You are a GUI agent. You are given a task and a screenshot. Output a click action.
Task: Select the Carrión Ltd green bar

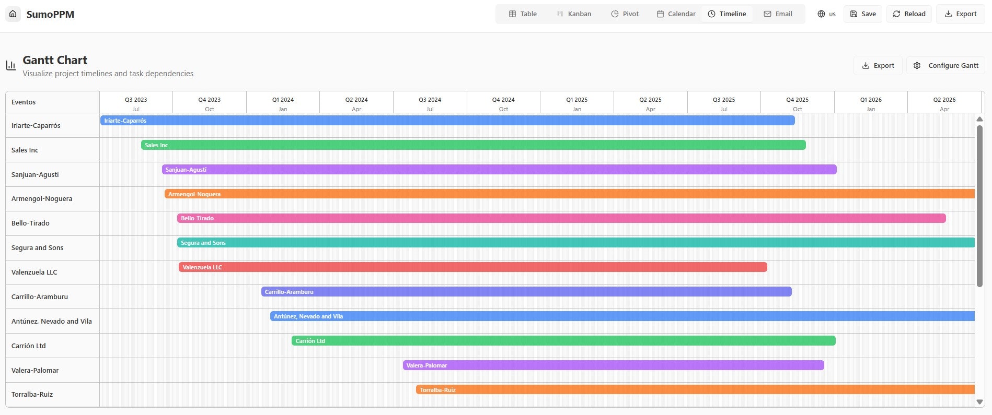[x=563, y=341]
